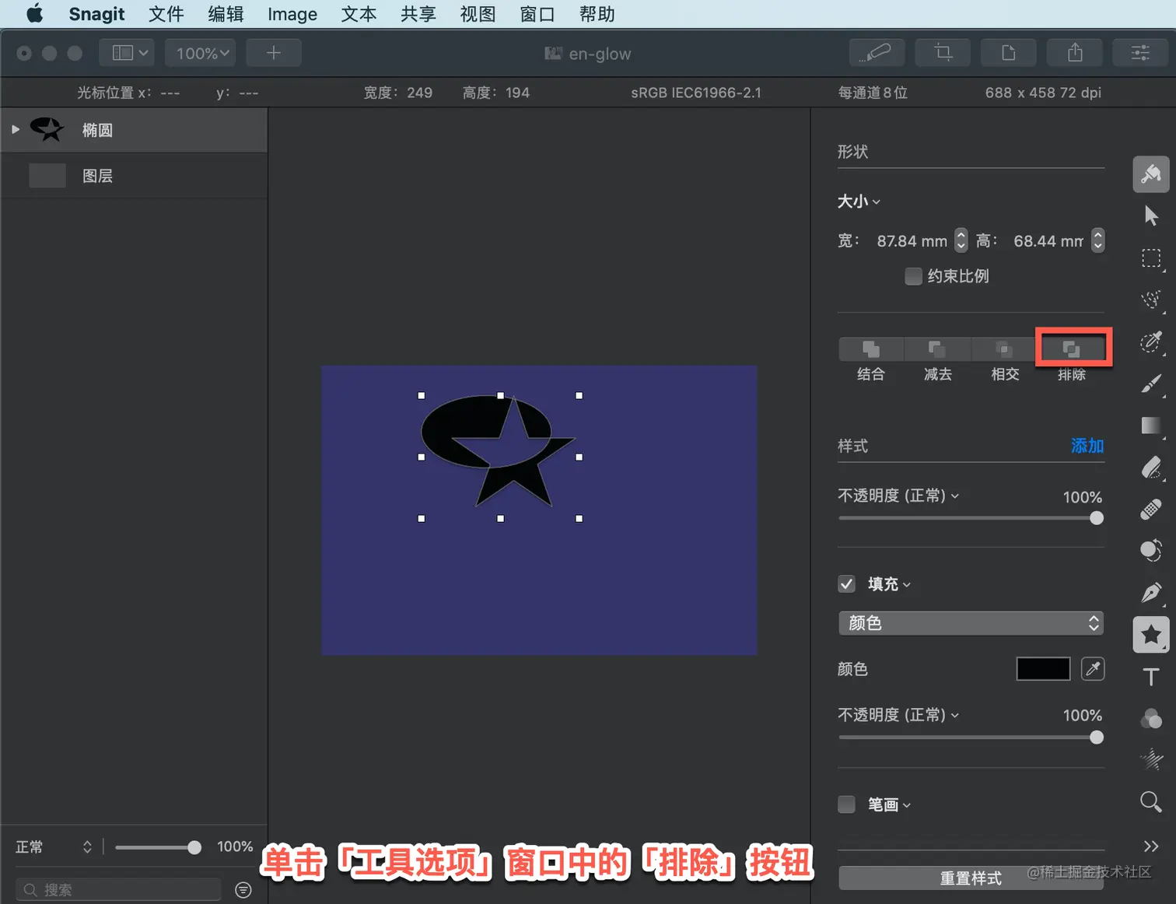Click the document icon in top toolbar
This screenshot has height=904, width=1176.
1009,53
